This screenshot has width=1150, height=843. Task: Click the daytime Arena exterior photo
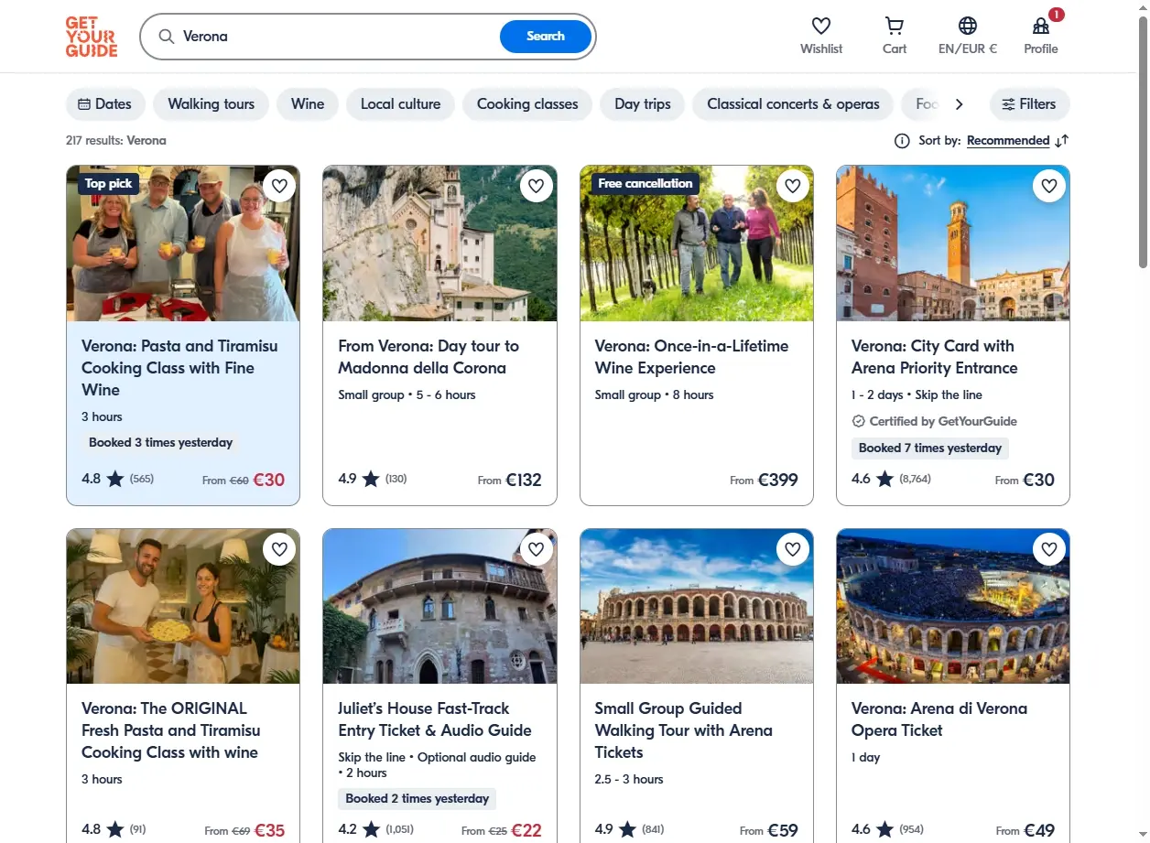click(697, 606)
